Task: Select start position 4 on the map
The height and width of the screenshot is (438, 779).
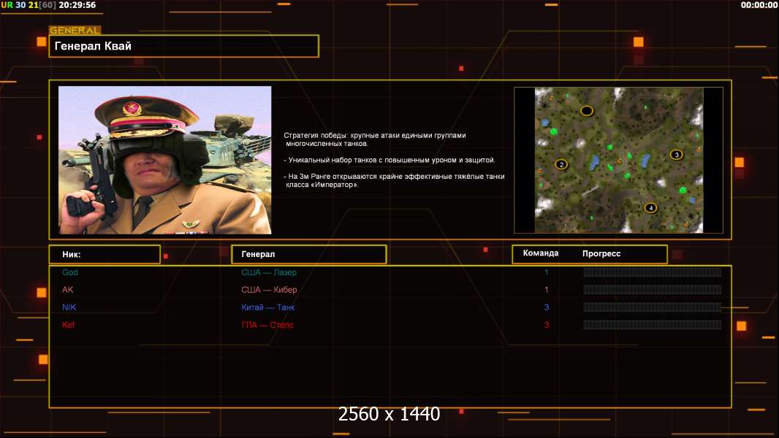Action: 651,208
